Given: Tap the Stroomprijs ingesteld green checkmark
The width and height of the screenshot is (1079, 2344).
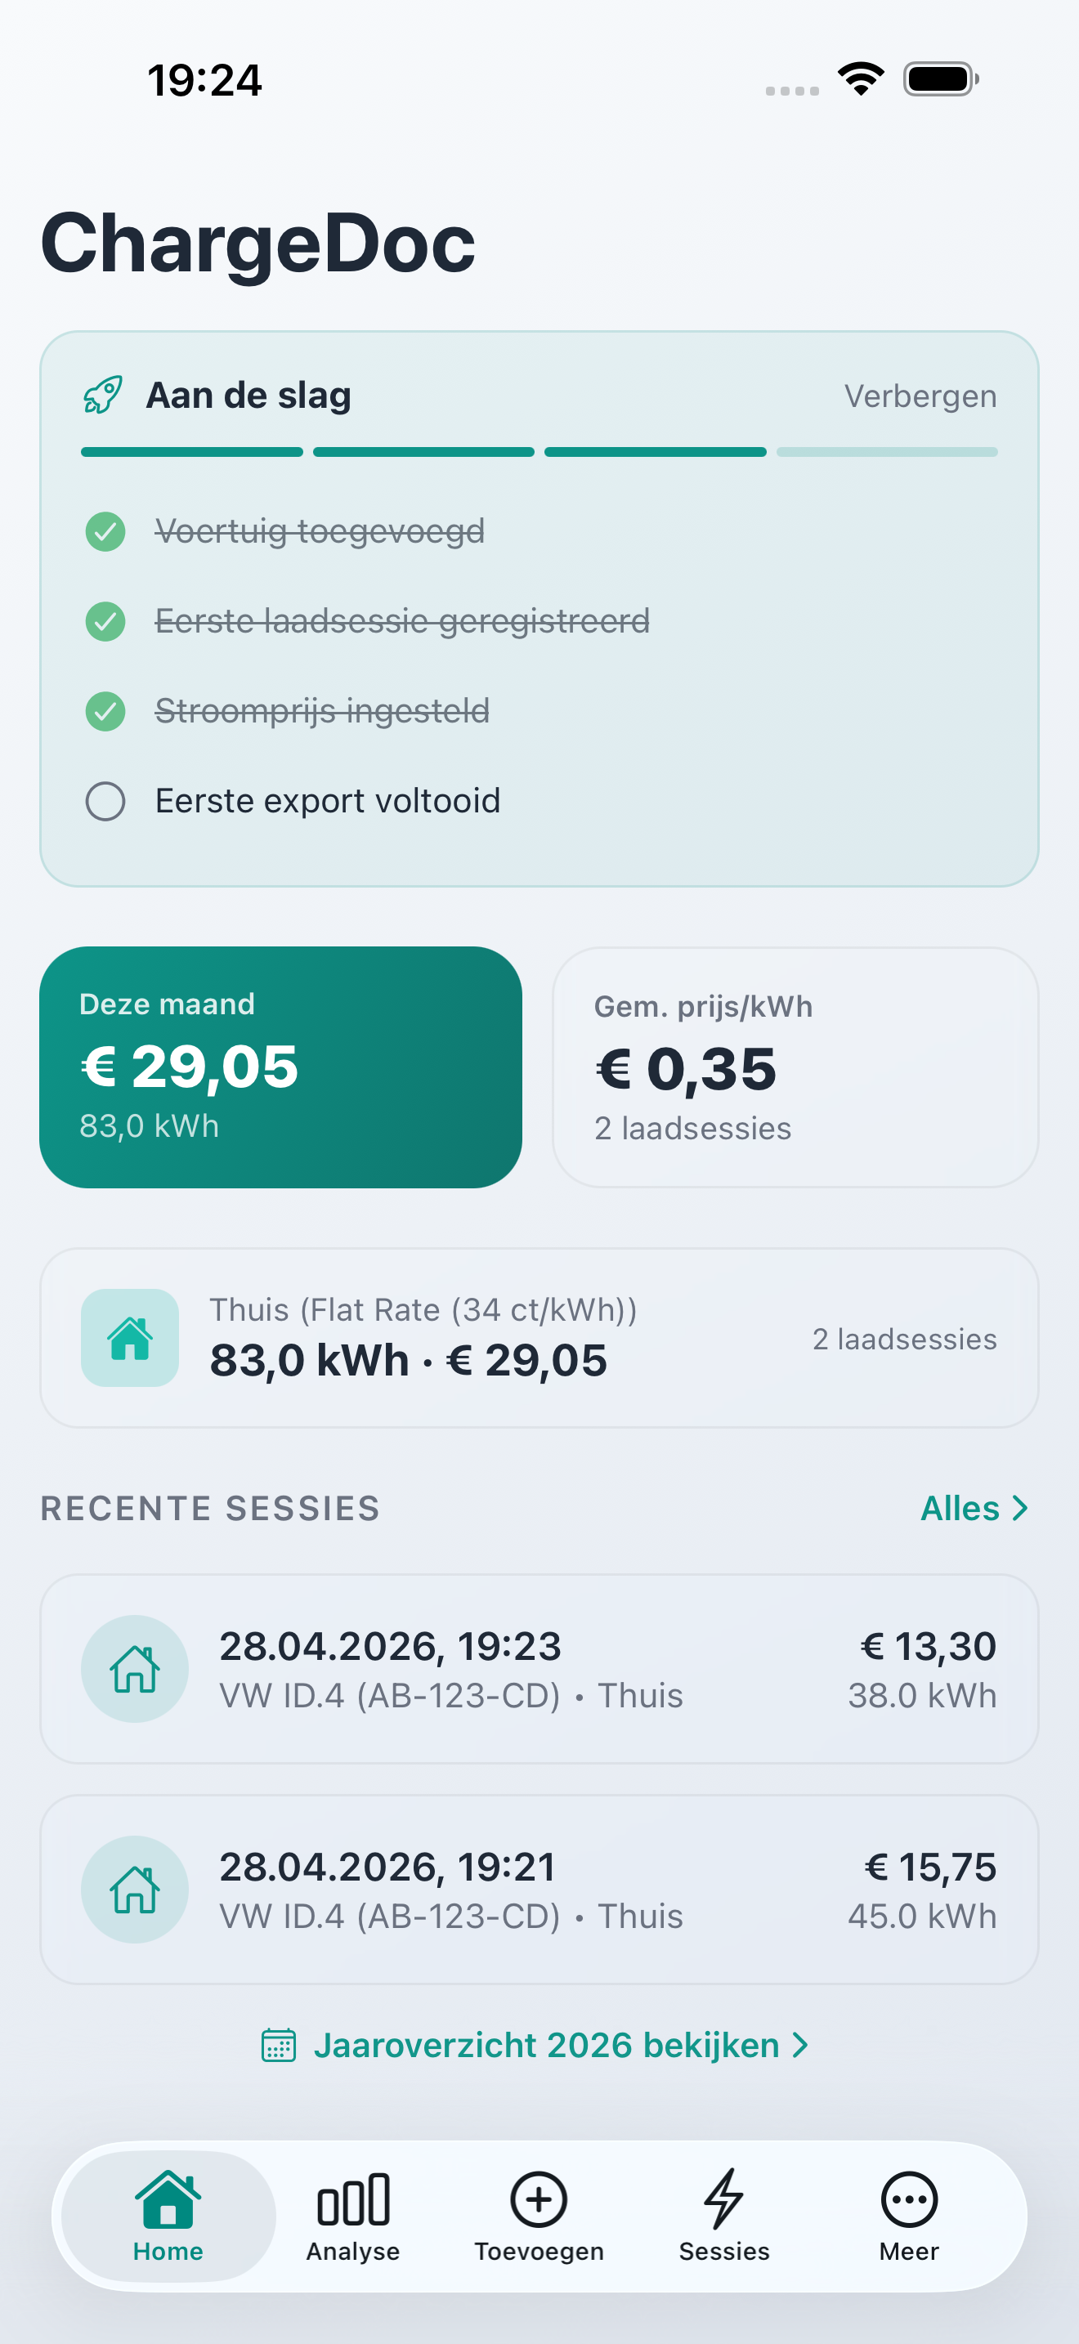Looking at the screenshot, I should 105,712.
